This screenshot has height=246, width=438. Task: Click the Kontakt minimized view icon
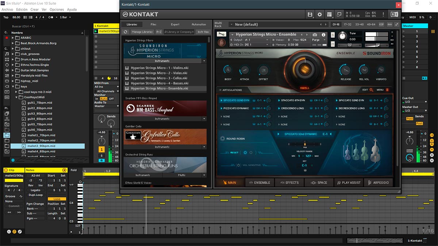click(x=339, y=15)
